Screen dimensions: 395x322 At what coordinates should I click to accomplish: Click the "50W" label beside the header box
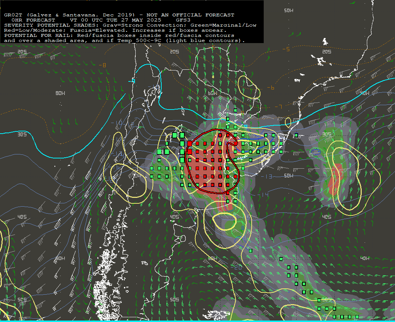pyautogui.click(x=289, y=11)
